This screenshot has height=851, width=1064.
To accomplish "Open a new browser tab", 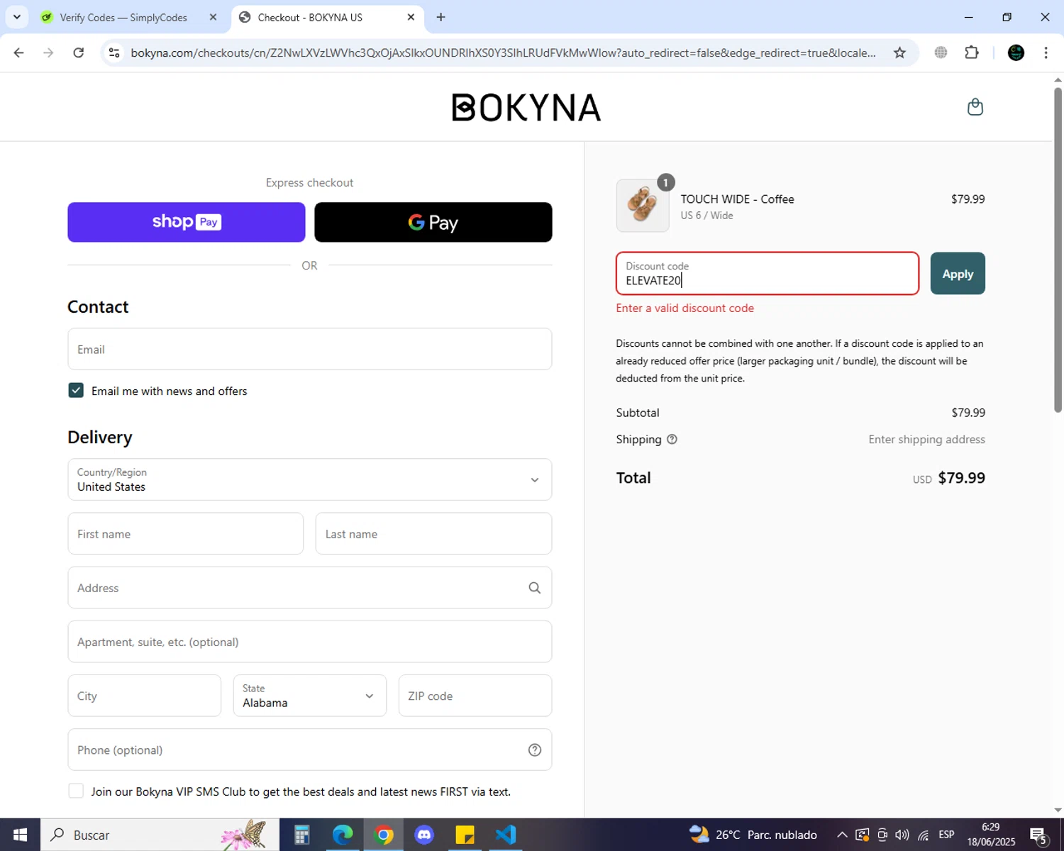I will [440, 17].
